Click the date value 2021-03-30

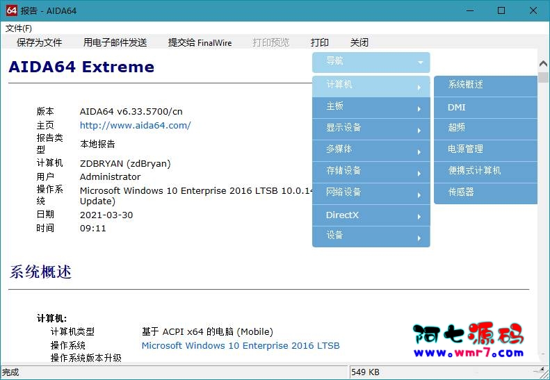pos(106,215)
